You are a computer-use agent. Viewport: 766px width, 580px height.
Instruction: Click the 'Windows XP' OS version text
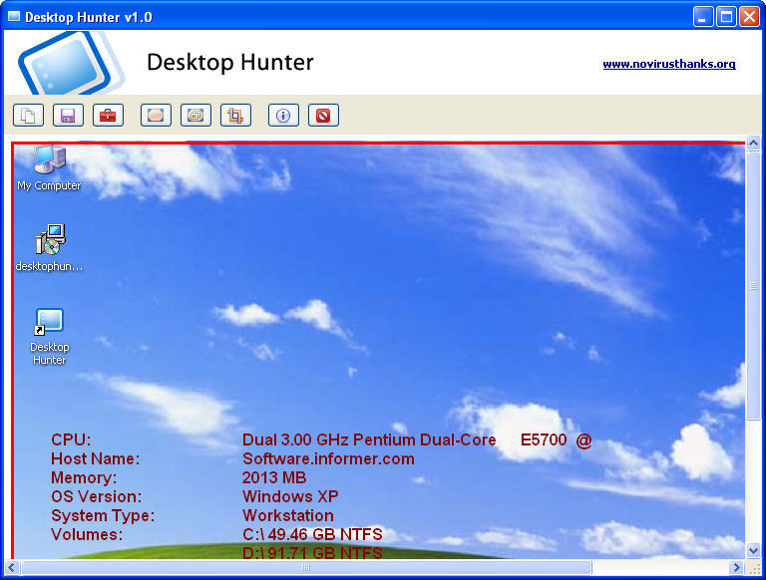pyautogui.click(x=290, y=496)
